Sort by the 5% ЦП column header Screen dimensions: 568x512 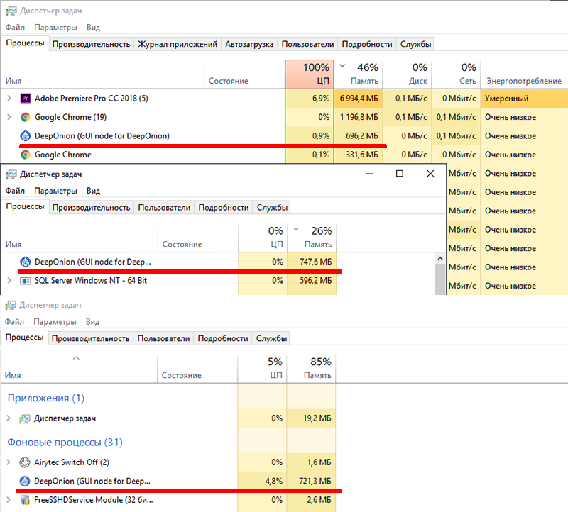(262, 368)
